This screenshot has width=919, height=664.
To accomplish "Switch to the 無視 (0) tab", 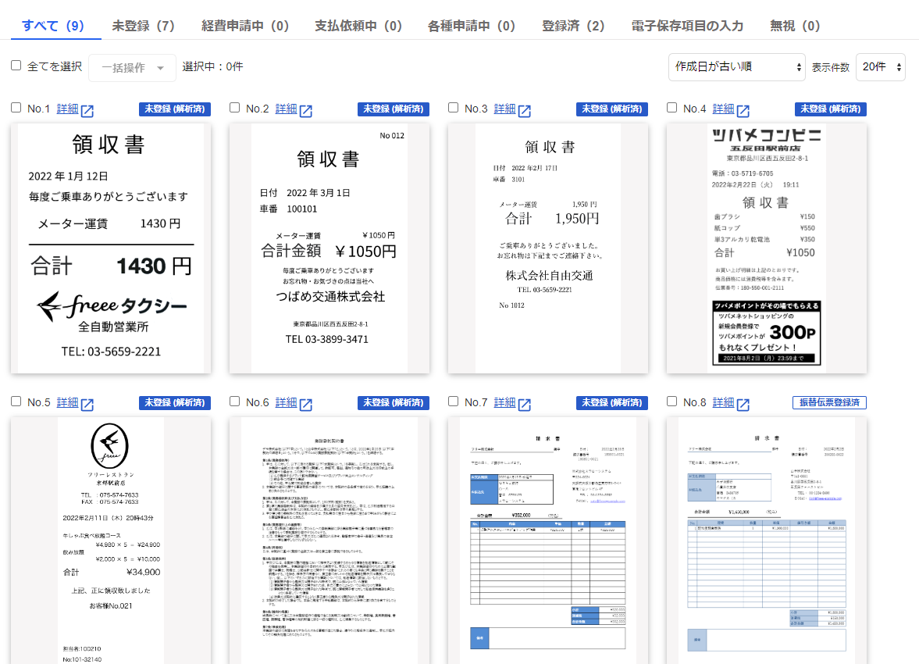I will 795,26.
